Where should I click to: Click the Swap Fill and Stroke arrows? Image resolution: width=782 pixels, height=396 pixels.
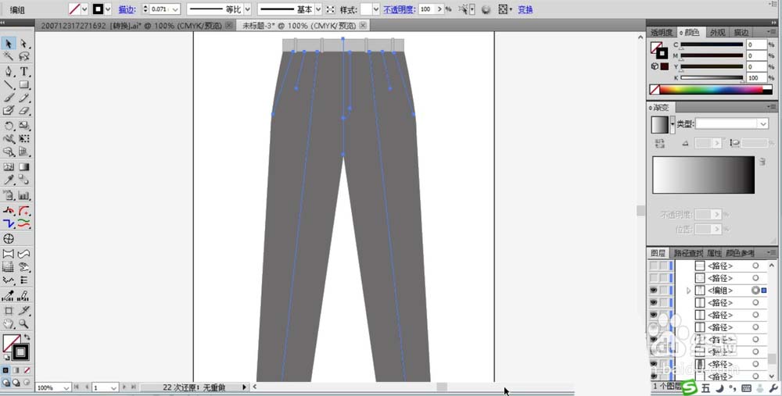click(x=27, y=337)
